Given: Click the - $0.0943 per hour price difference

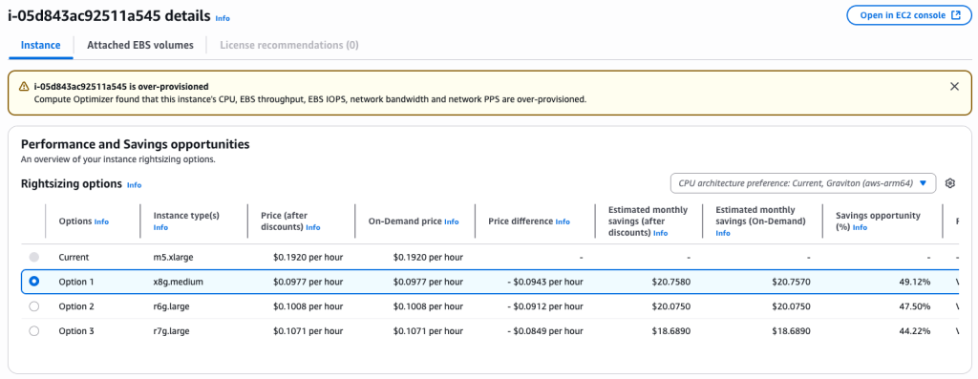Looking at the screenshot, I should pyautogui.click(x=545, y=282).
